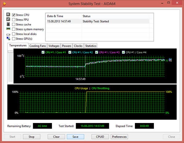Hide CPU #1 / Core #4 graph line
The image size is (184, 143).
pos(123,52)
